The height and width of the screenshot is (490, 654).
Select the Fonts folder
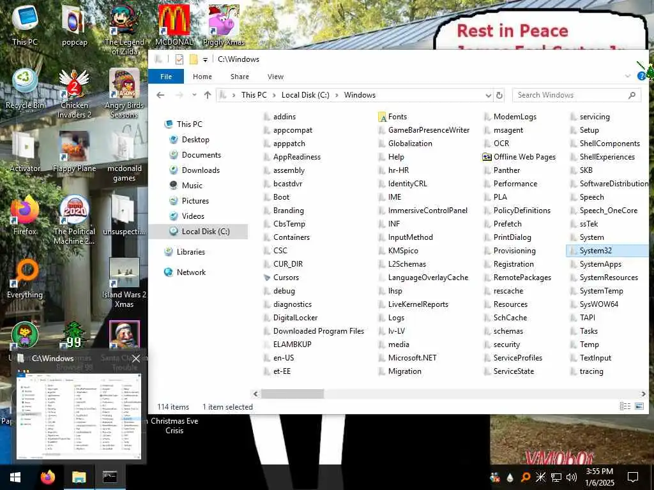pos(392,117)
